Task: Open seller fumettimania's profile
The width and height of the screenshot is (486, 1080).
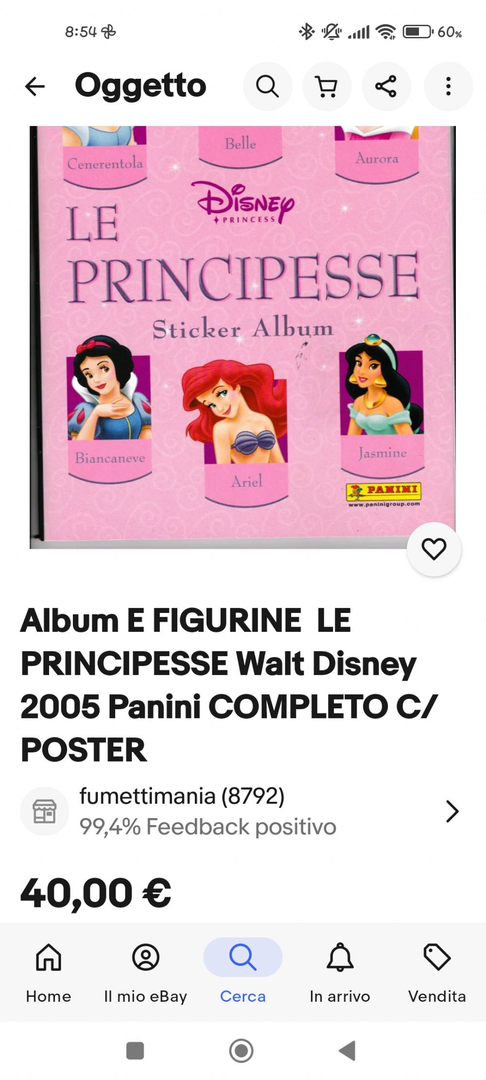Action: pyautogui.click(x=182, y=796)
